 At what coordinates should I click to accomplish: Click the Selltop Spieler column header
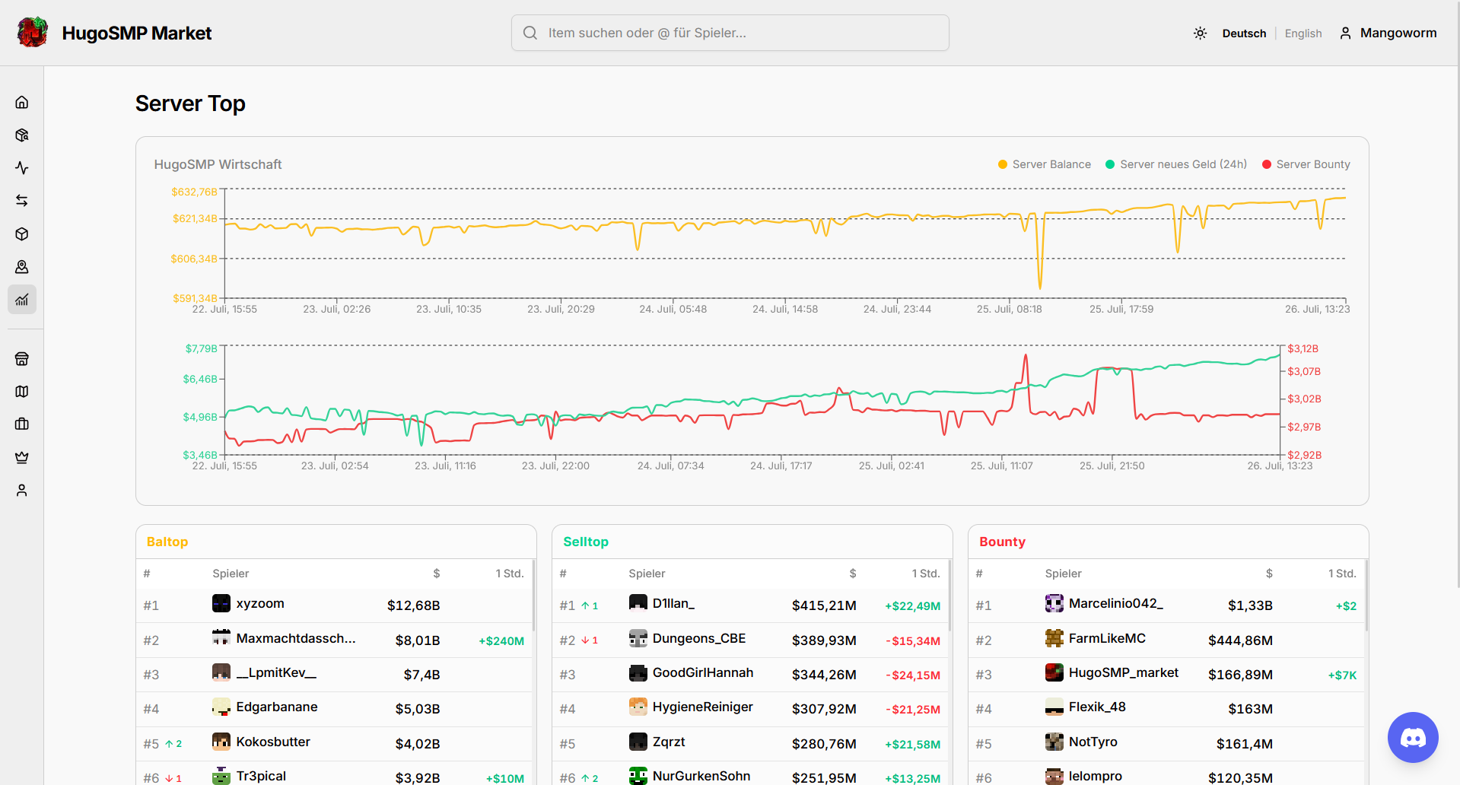coord(647,574)
